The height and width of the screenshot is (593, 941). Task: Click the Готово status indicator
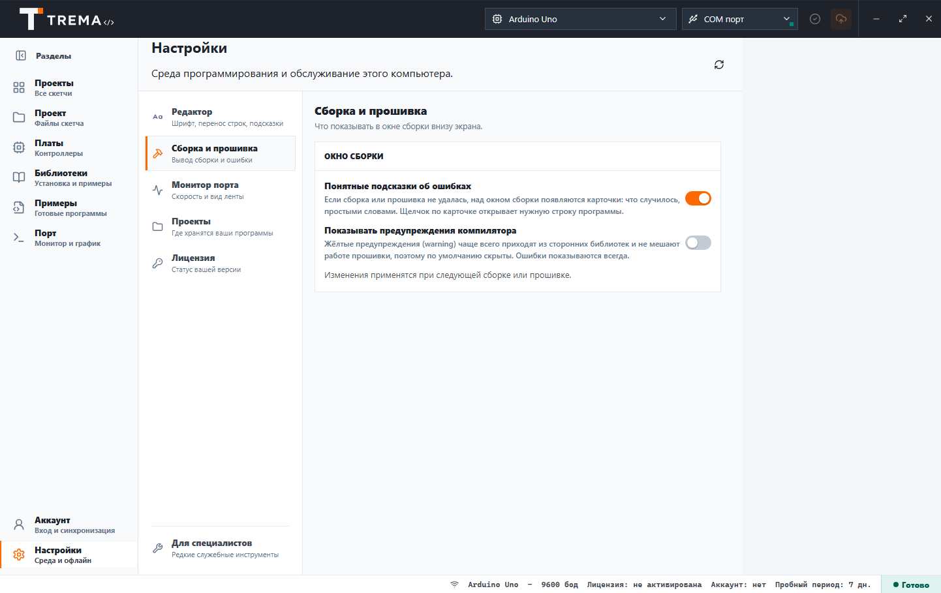point(911,585)
